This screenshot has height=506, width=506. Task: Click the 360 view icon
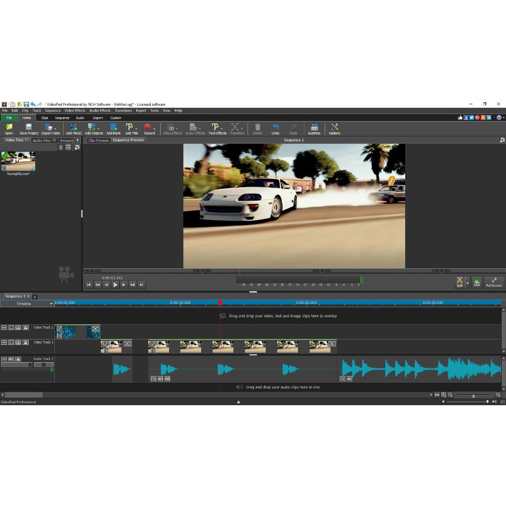click(x=476, y=282)
